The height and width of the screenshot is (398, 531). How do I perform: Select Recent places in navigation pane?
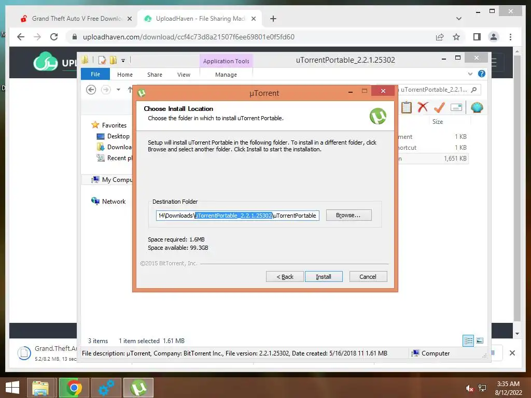tap(115, 158)
